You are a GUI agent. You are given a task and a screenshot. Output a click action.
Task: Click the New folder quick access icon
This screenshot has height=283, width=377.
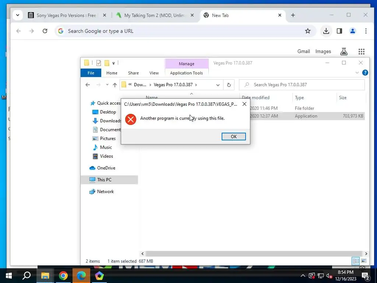tap(106, 63)
